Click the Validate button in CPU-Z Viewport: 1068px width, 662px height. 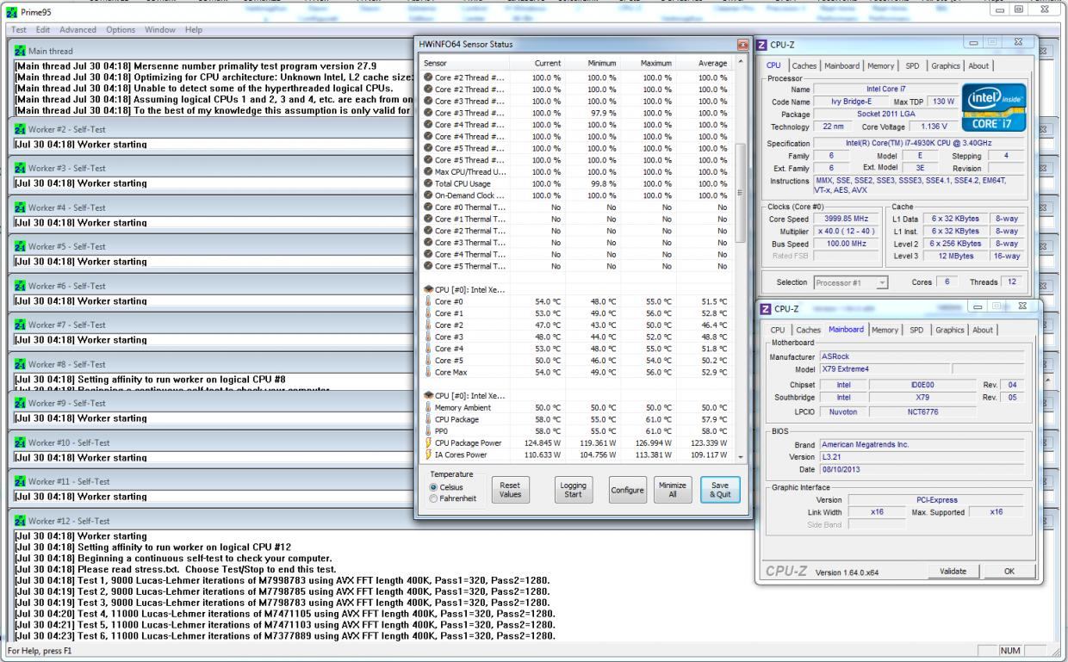tap(954, 572)
